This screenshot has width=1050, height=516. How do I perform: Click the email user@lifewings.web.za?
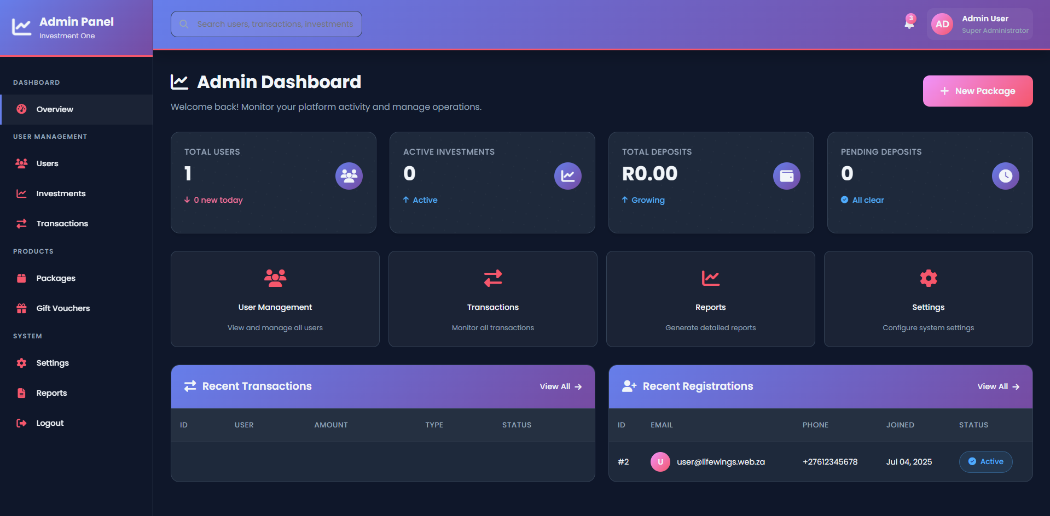click(721, 462)
